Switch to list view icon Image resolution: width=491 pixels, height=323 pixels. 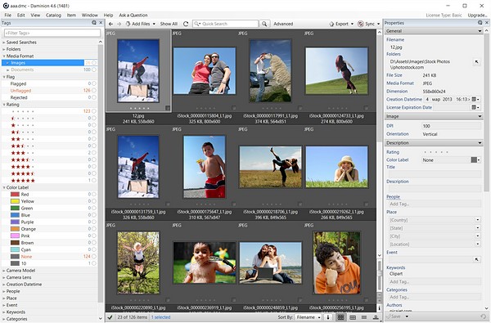pos(364,317)
